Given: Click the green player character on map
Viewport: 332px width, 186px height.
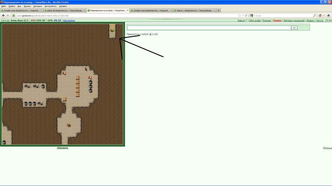Looking at the screenshot, I should (112, 30).
